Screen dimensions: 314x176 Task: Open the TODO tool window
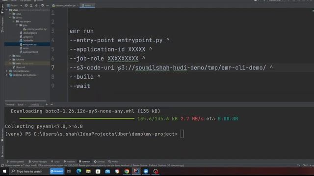coord(55,162)
